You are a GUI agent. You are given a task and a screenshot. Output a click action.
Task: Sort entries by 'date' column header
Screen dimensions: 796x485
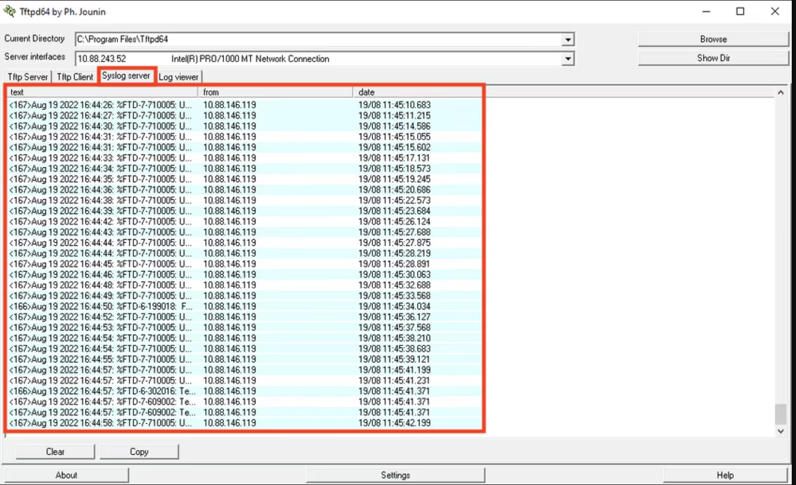[417, 92]
